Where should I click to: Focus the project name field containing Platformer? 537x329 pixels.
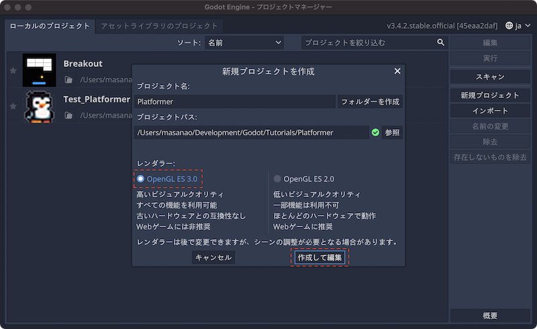(x=235, y=102)
